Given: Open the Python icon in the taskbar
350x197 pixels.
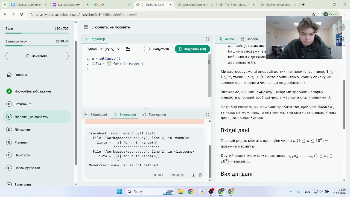Looking at the screenshot, I should click(201, 192).
